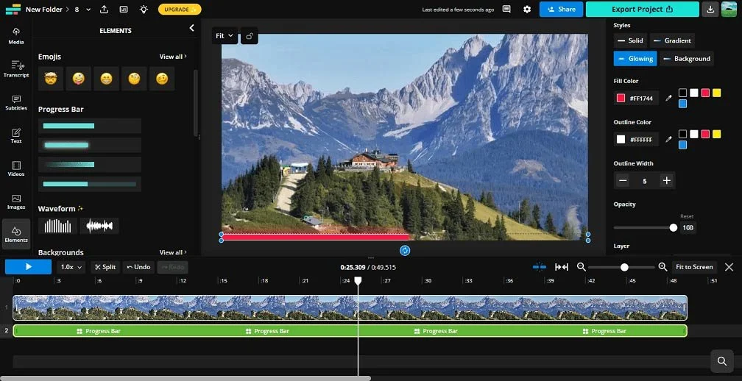Open the search magnifier button
The height and width of the screenshot is (381, 742).
721,361
